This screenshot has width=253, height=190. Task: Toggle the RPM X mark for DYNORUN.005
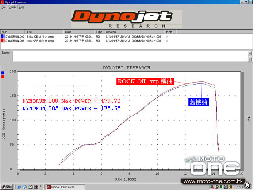(x=167, y=36)
